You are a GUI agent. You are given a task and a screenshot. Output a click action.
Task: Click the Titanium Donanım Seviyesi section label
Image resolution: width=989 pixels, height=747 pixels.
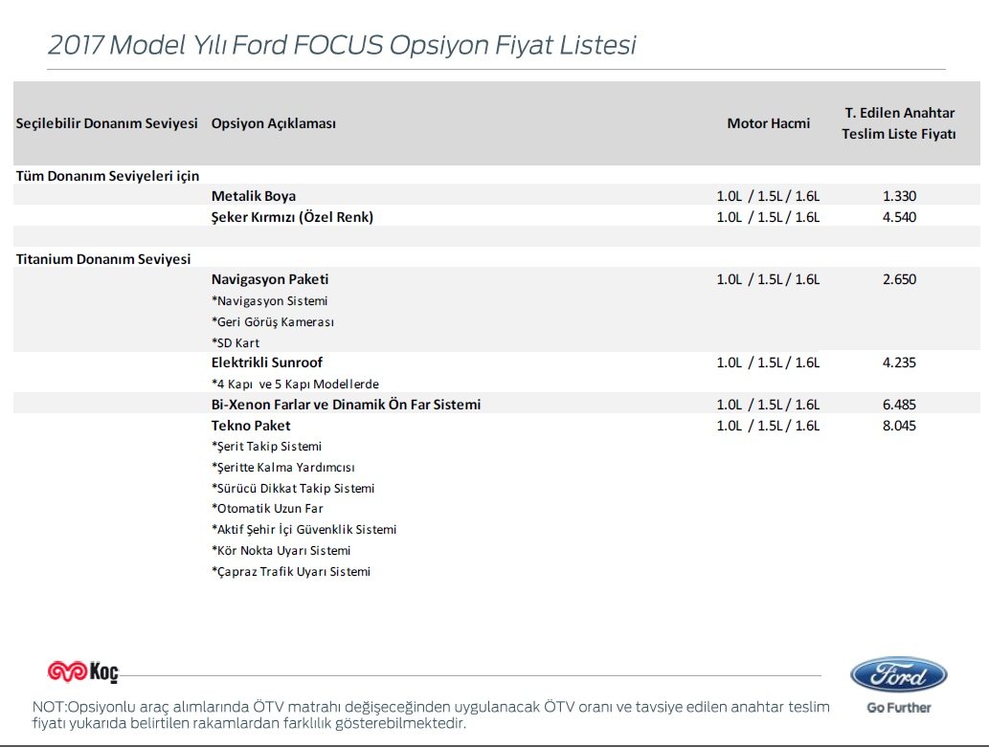click(102, 259)
